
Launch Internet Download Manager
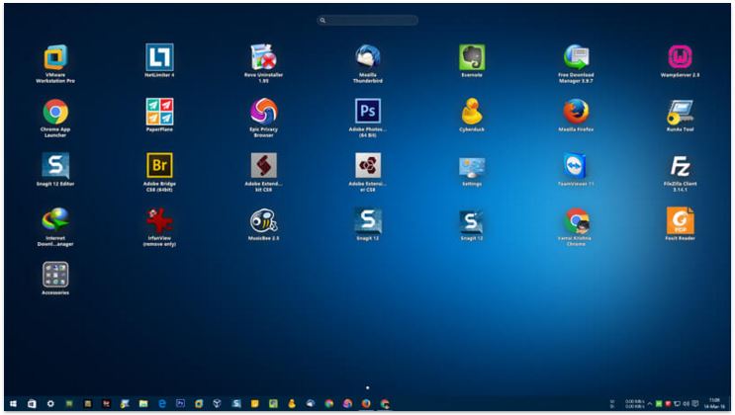tap(55, 219)
